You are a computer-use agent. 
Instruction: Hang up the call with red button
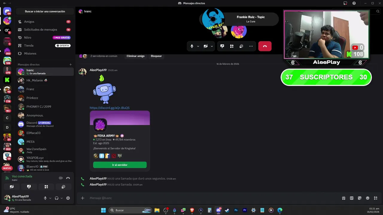click(265, 46)
